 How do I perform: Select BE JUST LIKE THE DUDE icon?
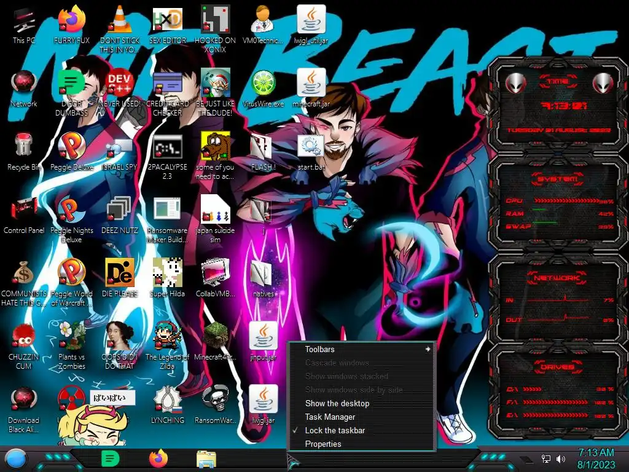click(216, 84)
